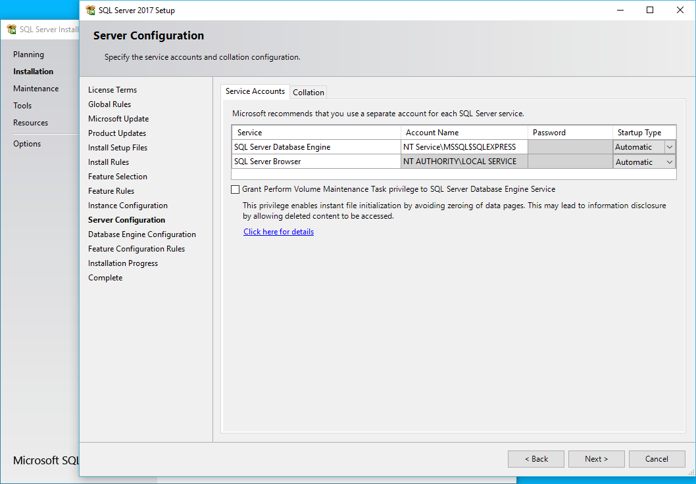696x484 pixels.
Task: Click Install Setup Files step
Action: pyautogui.click(x=118, y=148)
